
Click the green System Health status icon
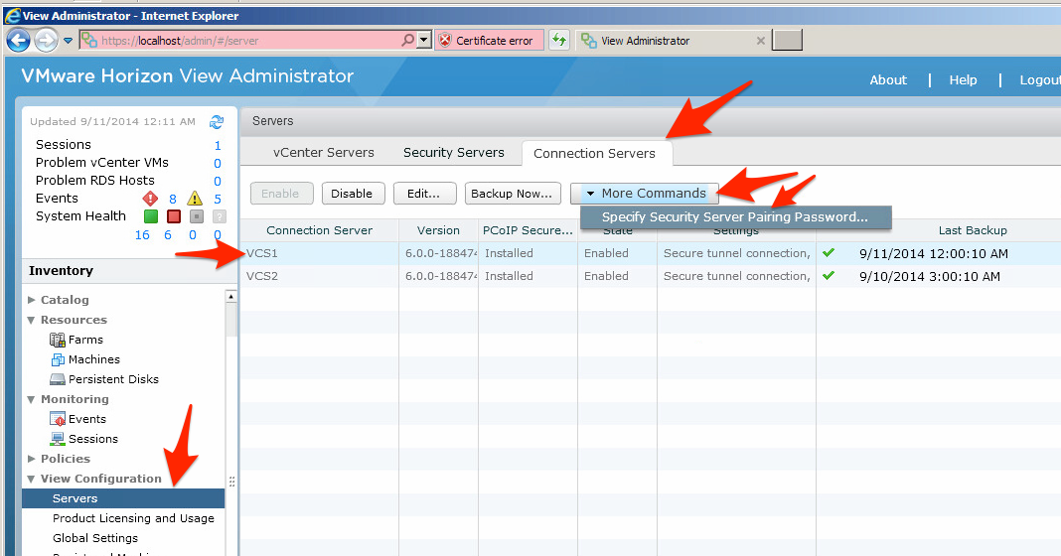[151, 216]
